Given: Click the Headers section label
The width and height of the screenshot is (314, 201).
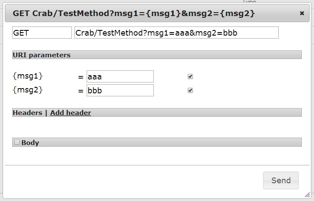Looking at the screenshot, I should pyautogui.click(x=27, y=112).
